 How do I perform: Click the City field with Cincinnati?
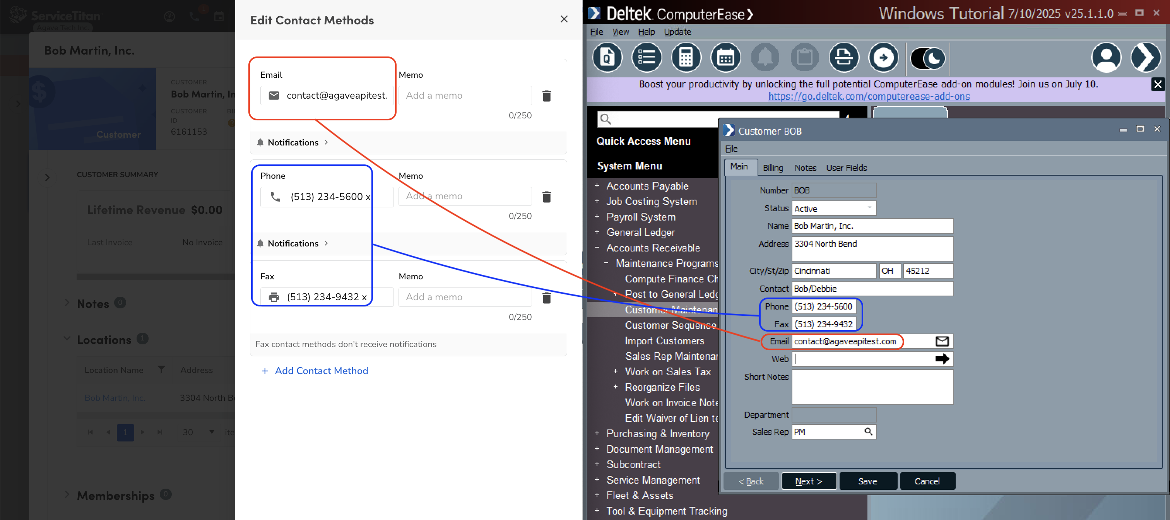click(x=833, y=271)
